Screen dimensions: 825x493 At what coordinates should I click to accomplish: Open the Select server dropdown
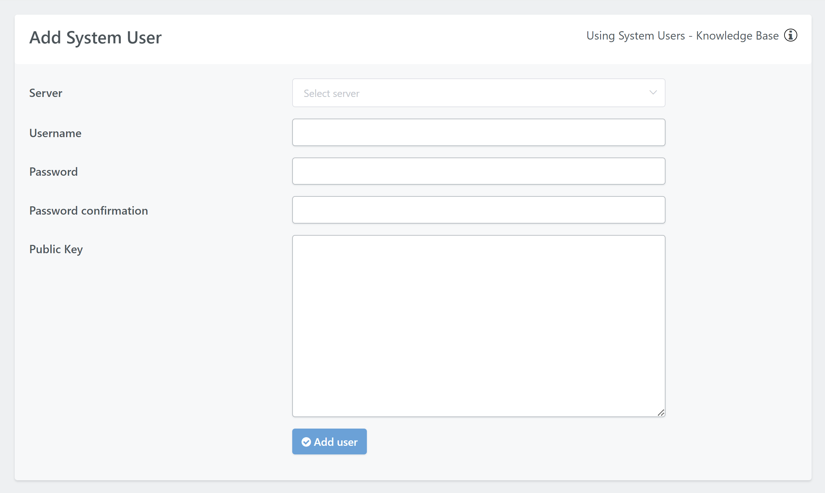[x=478, y=93]
